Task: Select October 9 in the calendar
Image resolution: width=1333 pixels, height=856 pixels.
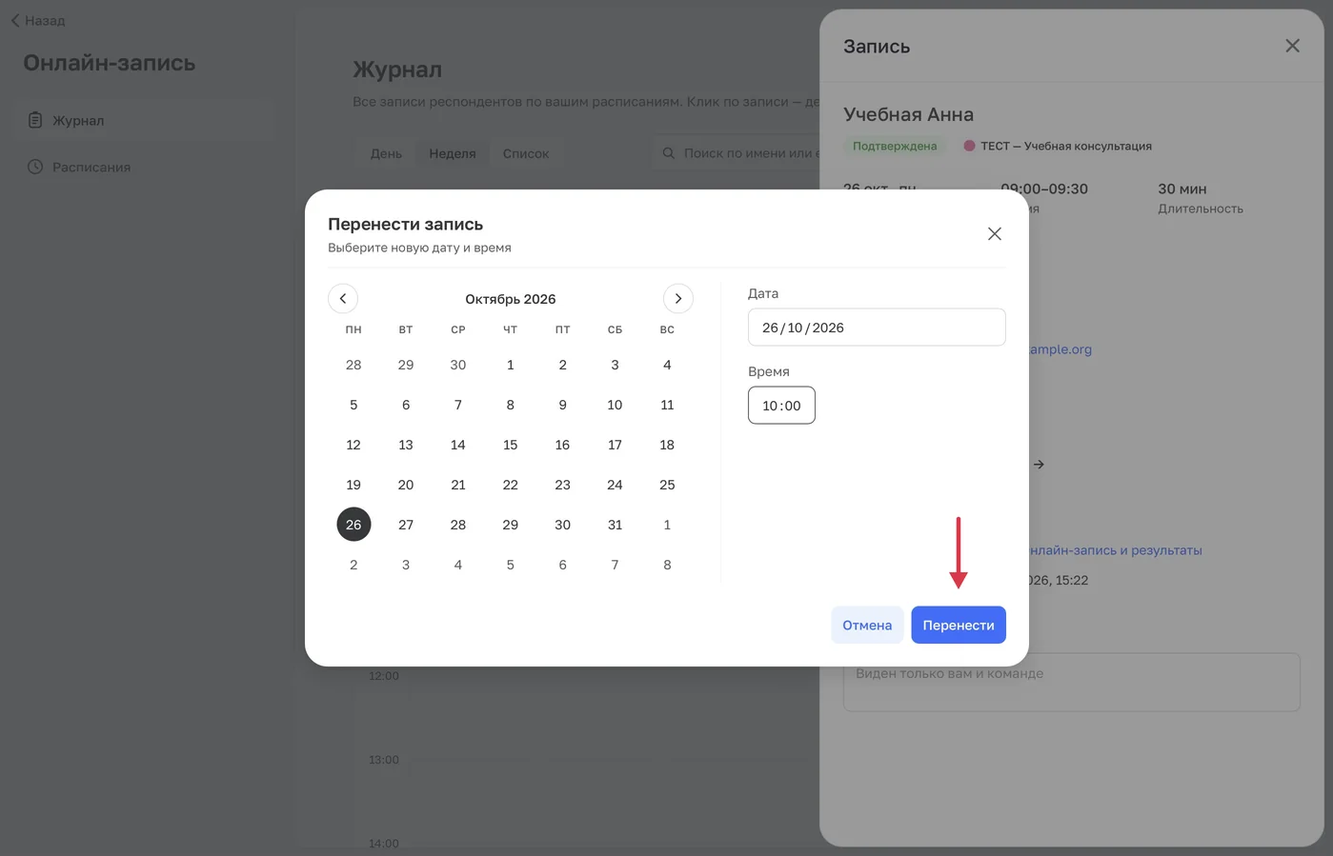Action: pos(563,405)
